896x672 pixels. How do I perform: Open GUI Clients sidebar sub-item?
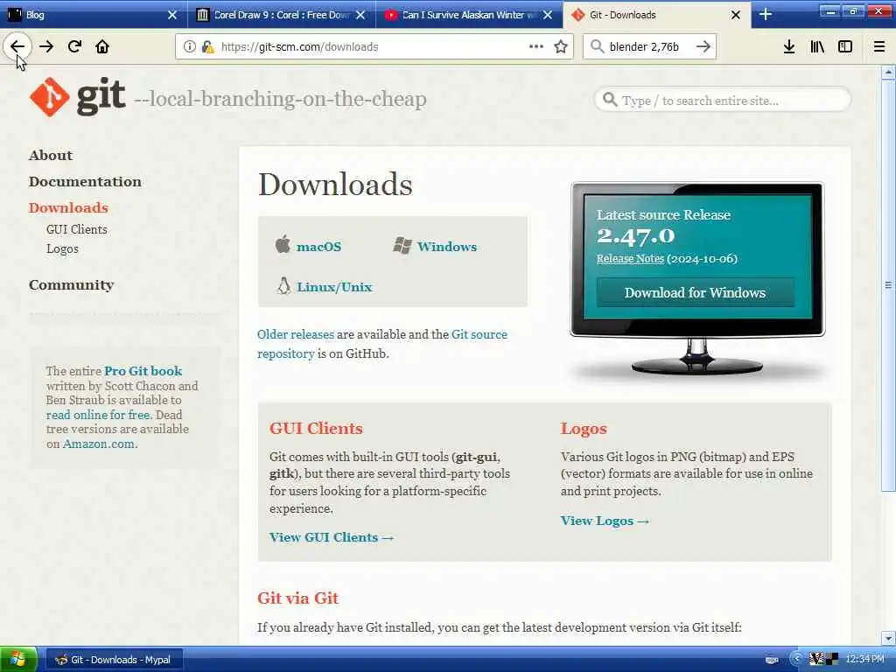point(77,230)
